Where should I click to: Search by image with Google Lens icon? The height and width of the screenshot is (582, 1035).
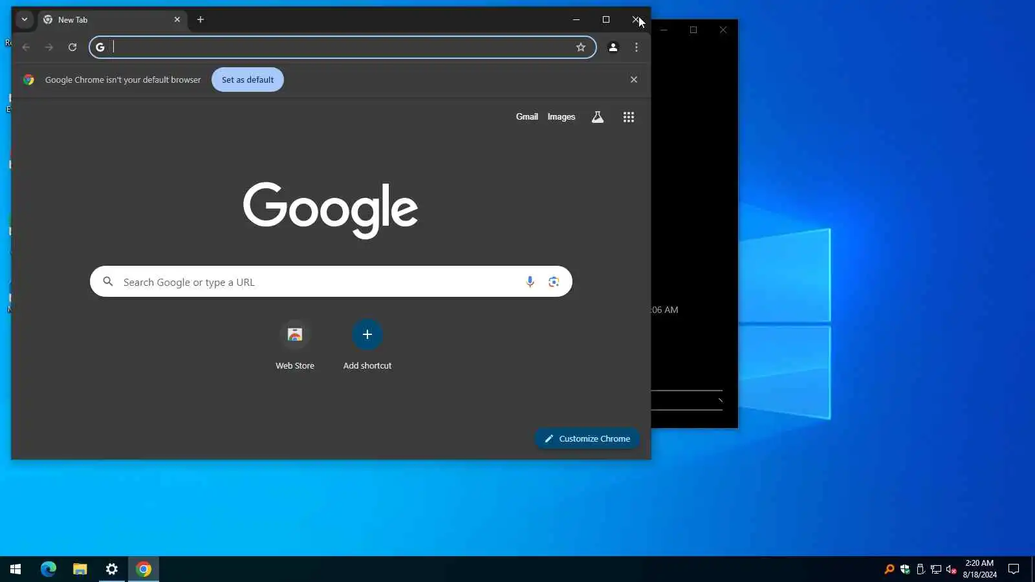tap(554, 282)
